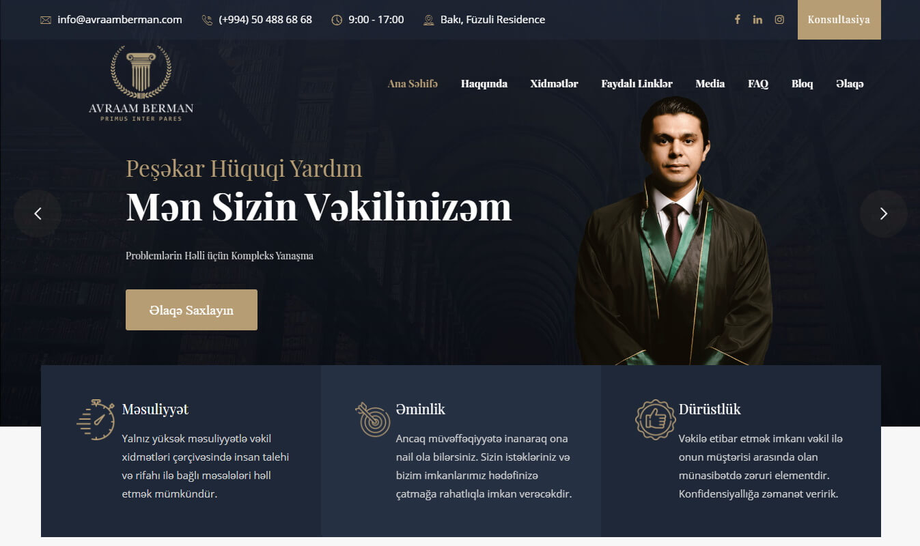Open the LinkedIn social icon
This screenshot has width=920, height=546.
pyautogui.click(x=757, y=20)
